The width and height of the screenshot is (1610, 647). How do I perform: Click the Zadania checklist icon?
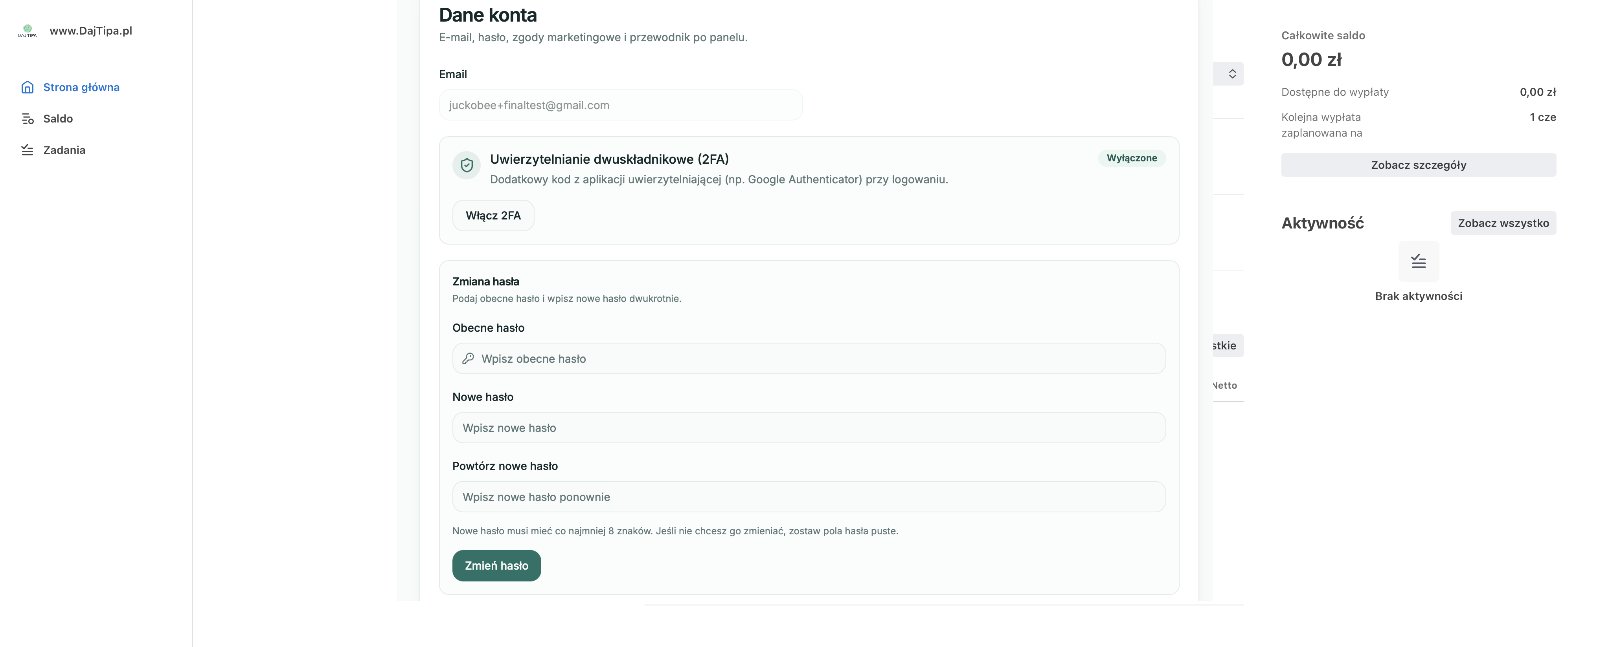pos(28,150)
